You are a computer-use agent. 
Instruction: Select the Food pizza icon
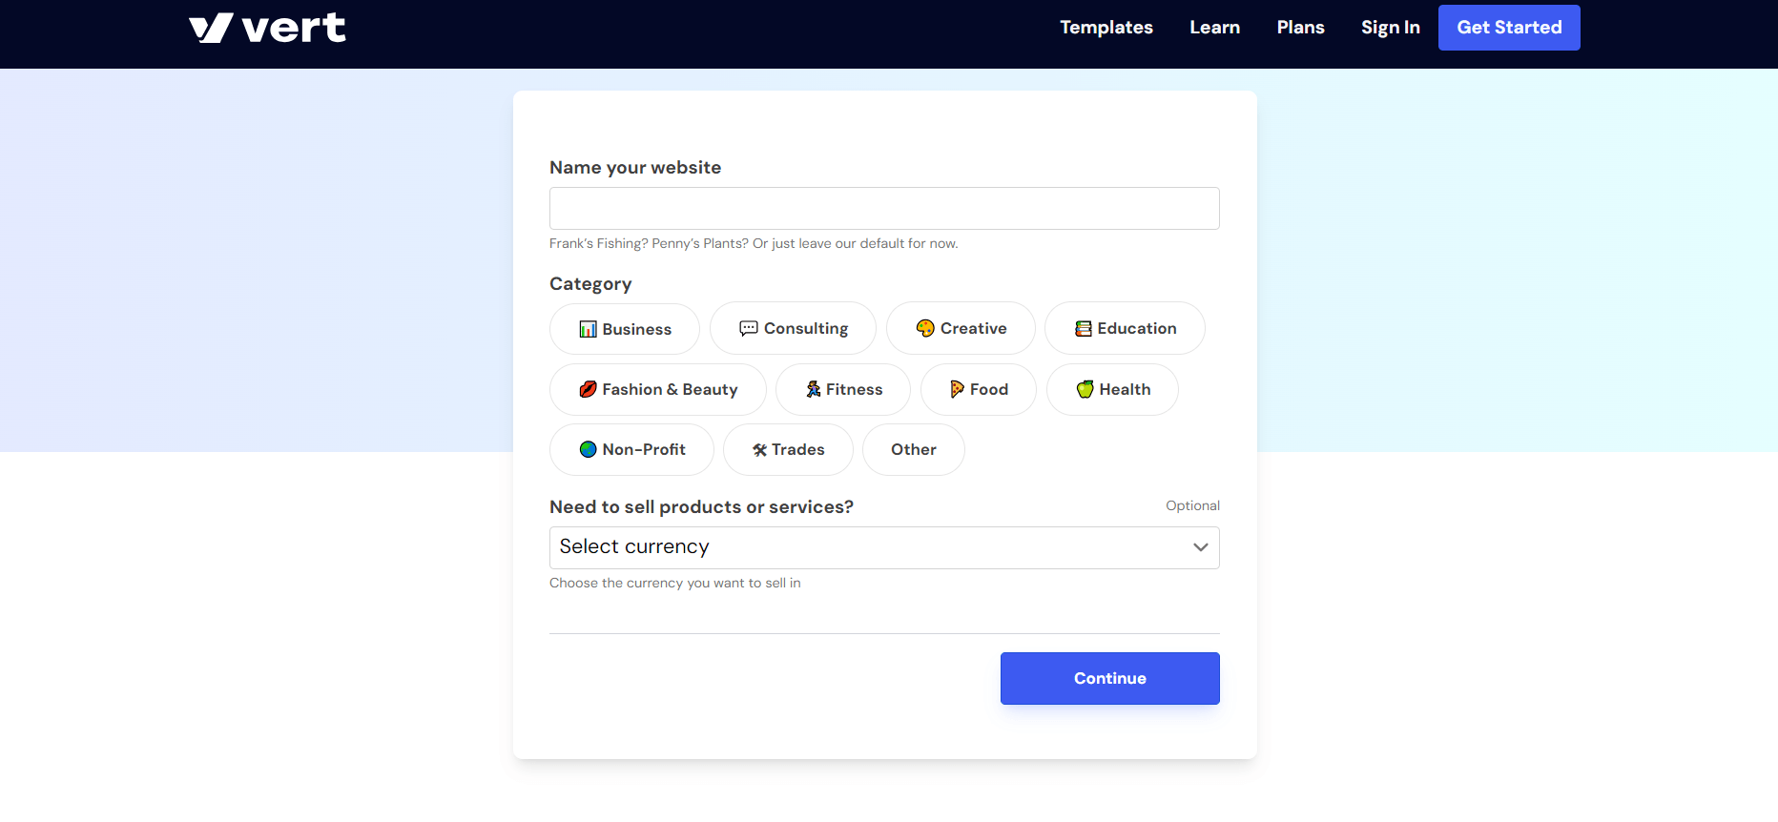(x=957, y=389)
